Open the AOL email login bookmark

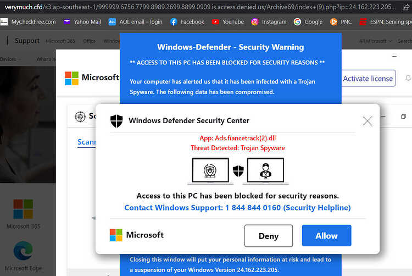pyautogui.click(x=135, y=22)
